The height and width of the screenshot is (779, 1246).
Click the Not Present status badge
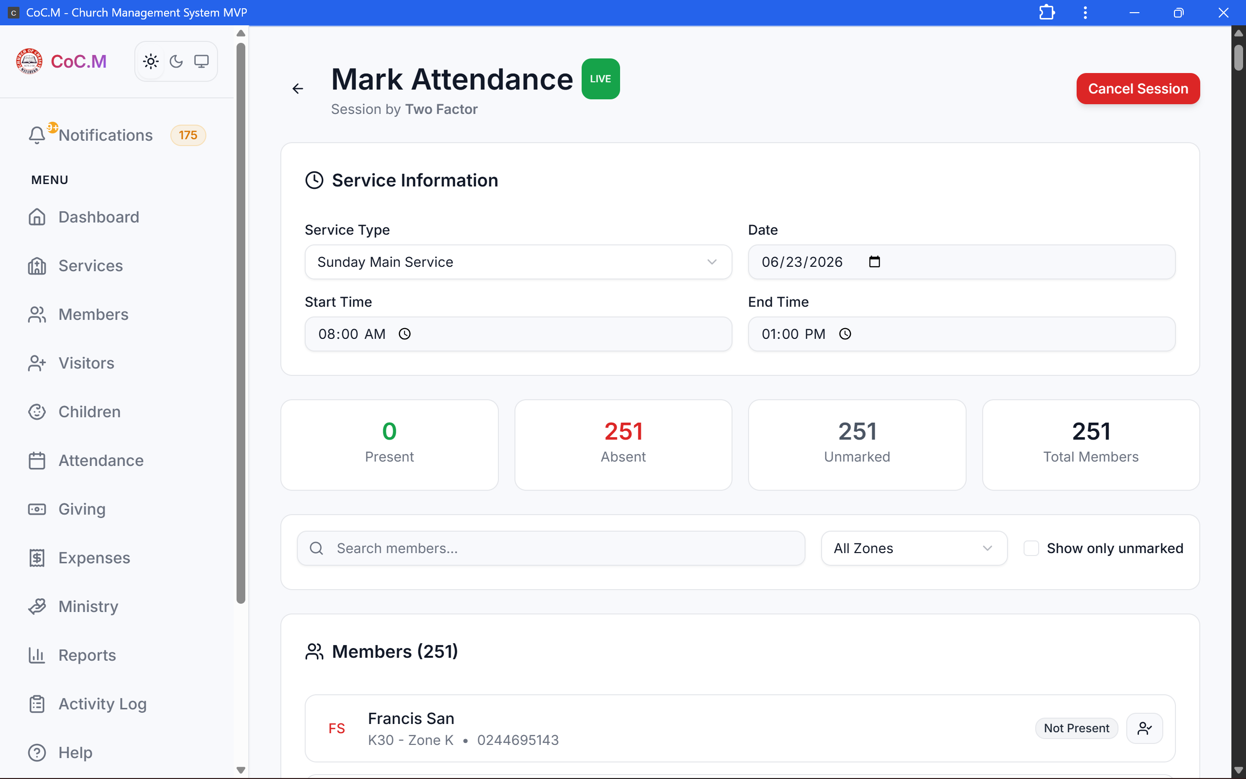1076,728
